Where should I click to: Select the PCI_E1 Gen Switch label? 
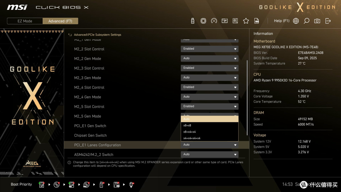click(90, 126)
